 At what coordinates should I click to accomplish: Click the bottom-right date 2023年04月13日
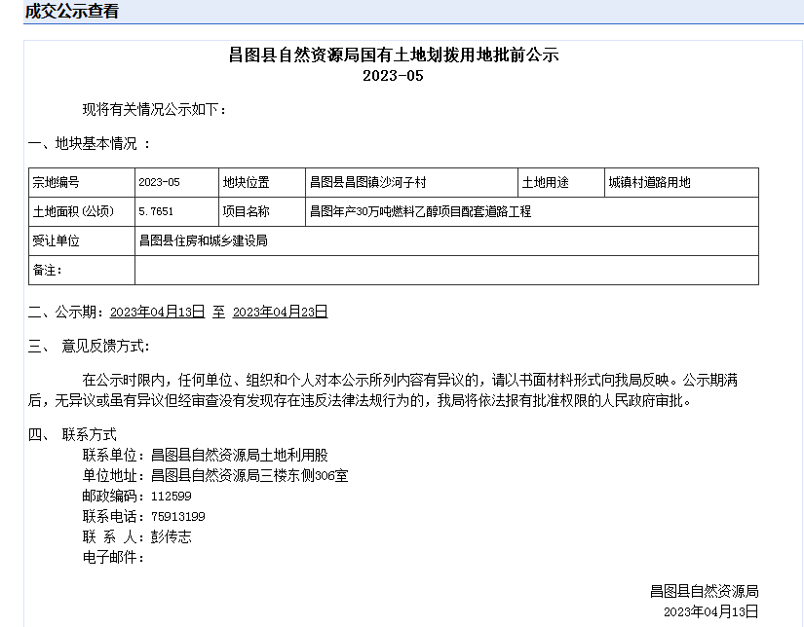pos(710,611)
